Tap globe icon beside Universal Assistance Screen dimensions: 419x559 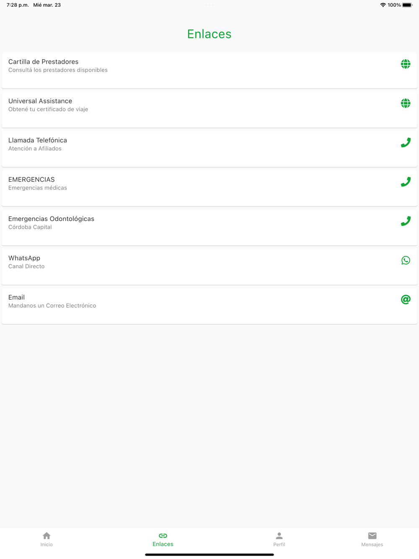click(x=405, y=104)
